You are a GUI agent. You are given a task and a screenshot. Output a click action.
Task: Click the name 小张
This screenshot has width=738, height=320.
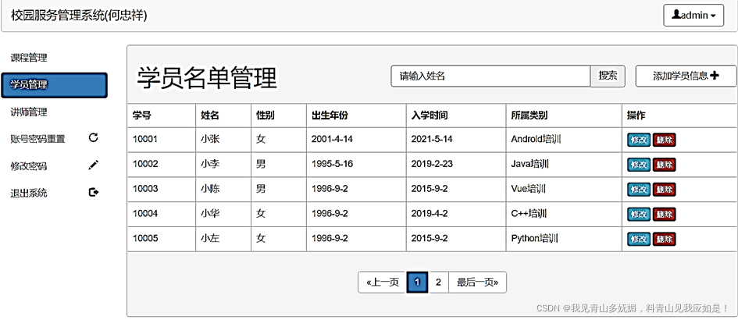tap(210, 139)
